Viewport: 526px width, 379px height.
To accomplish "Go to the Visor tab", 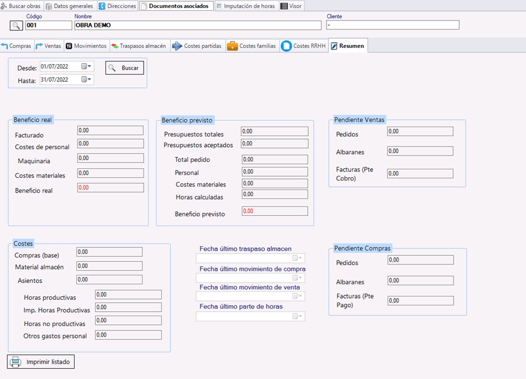I will pyautogui.click(x=291, y=6).
